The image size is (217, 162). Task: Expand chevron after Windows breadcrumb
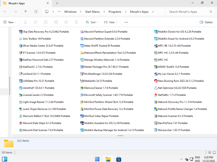(81, 12)
